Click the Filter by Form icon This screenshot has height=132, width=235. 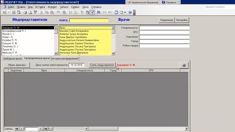tap(87, 12)
